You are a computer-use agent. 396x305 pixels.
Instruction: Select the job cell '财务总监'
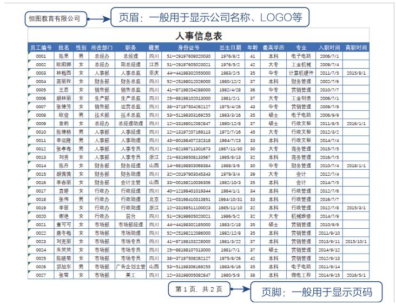(x=130, y=82)
